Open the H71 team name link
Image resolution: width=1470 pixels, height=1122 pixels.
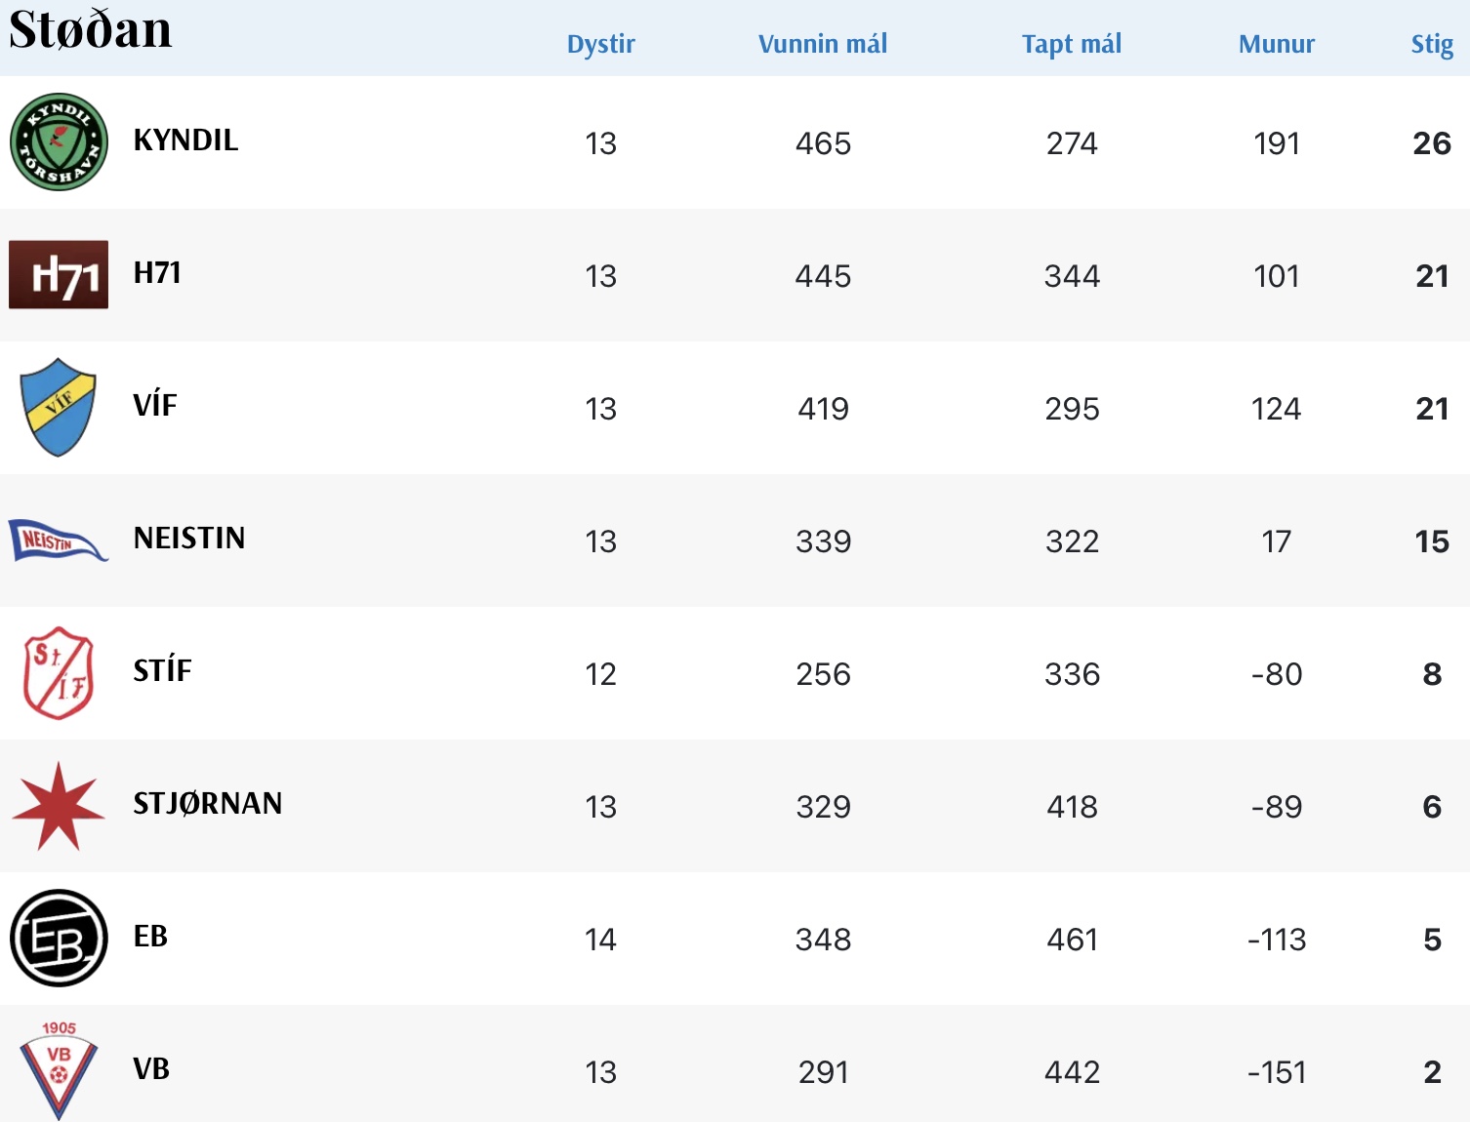tap(157, 273)
